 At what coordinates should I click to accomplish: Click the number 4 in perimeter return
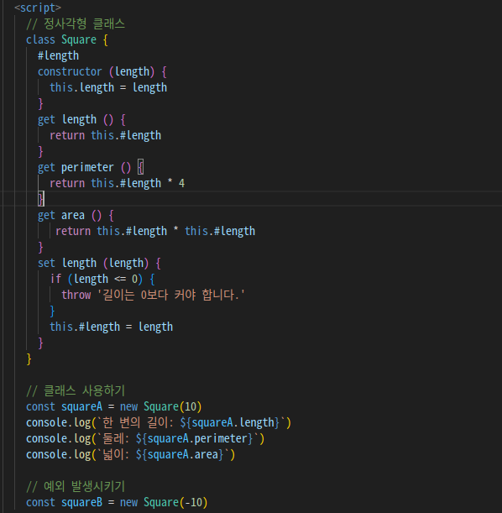pos(182,183)
